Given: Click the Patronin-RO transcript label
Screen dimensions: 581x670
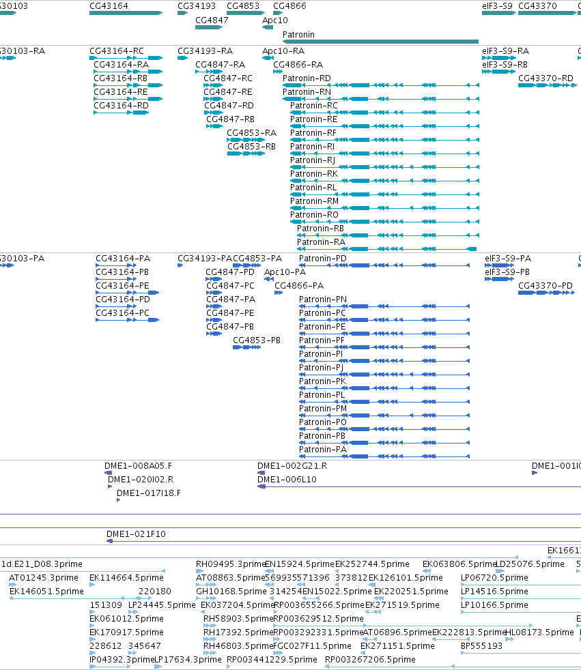Looking at the screenshot, I should (314, 215).
